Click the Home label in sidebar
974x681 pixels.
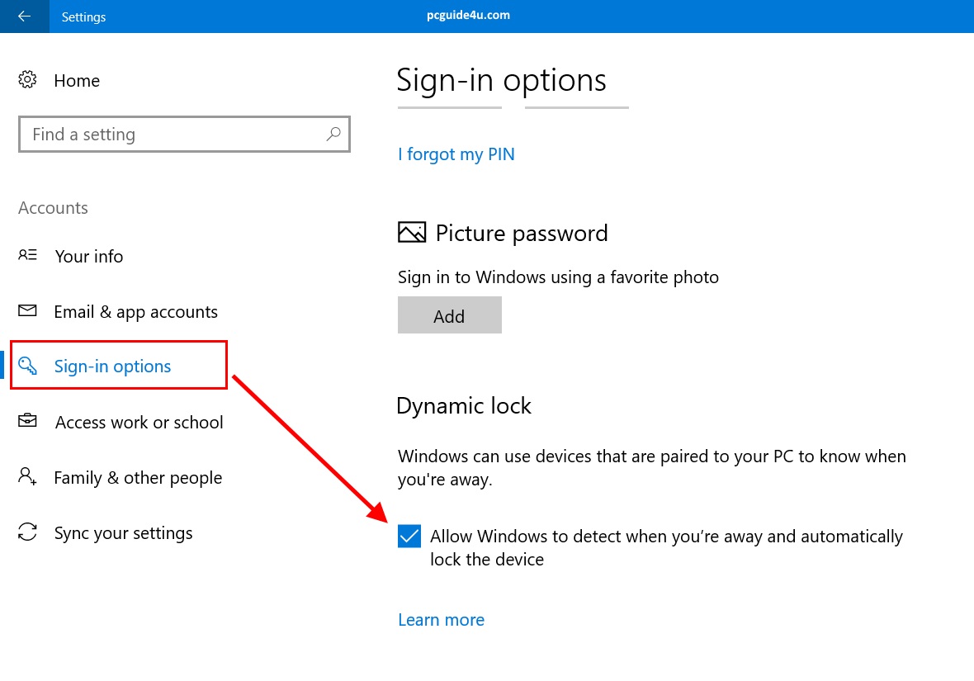click(77, 81)
